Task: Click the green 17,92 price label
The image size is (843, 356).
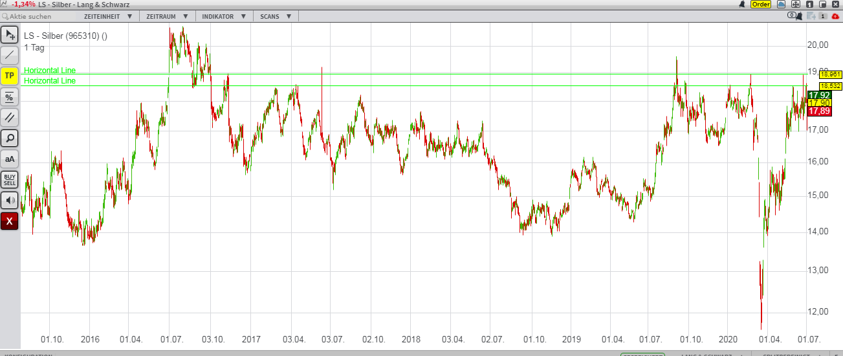Action: pos(819,95)
